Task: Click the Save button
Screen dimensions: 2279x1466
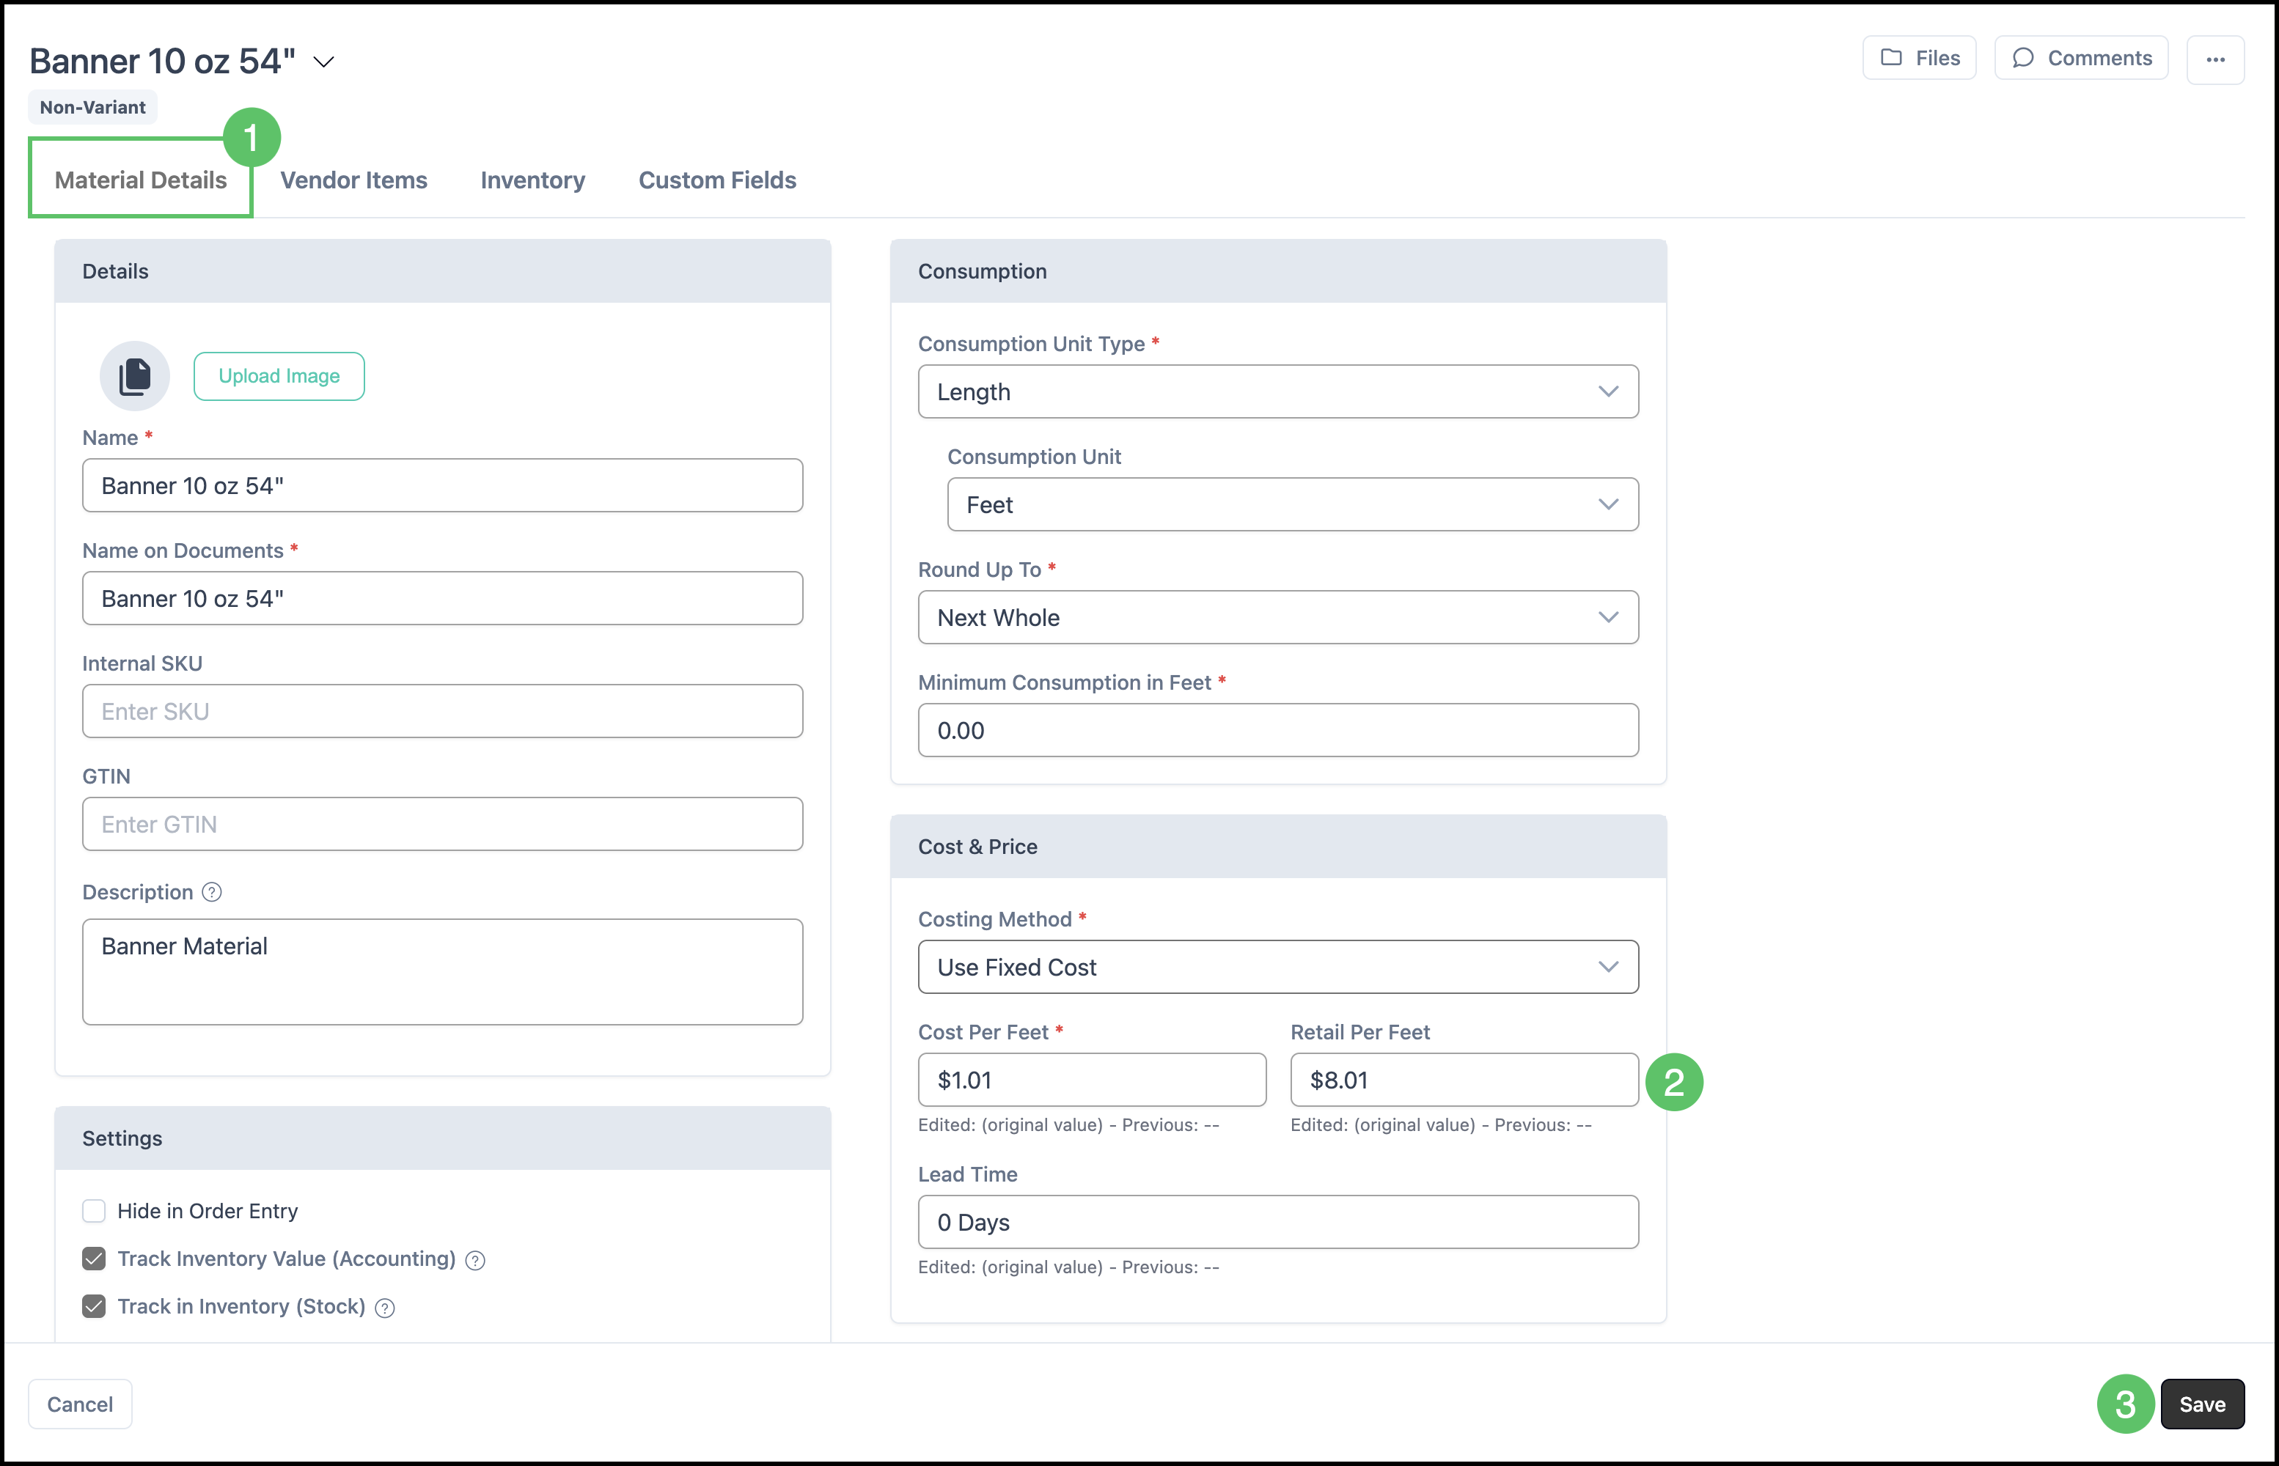Action: click(2202, 1404)
